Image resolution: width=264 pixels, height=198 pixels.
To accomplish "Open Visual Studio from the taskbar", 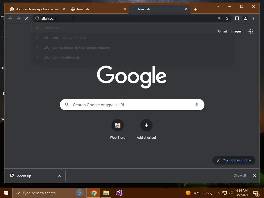I will tap(119, 193).
